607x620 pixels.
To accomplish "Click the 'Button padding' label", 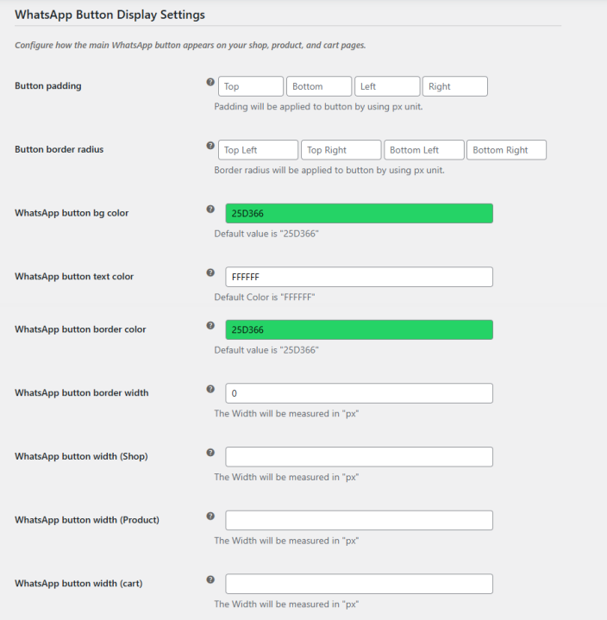I will click(48, 86).
